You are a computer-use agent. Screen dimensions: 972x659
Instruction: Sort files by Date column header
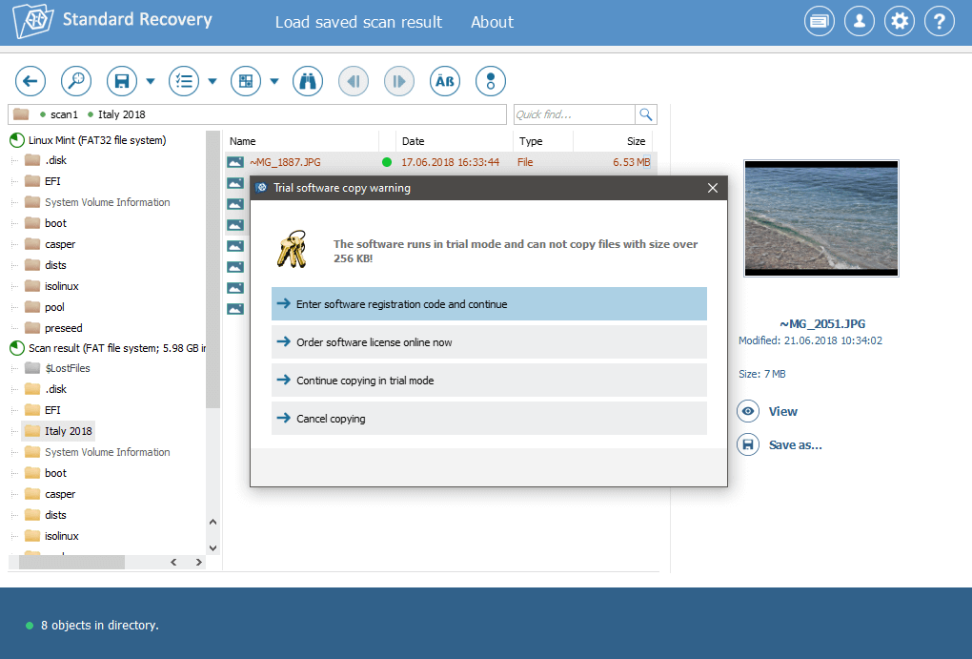click(455, 141)
